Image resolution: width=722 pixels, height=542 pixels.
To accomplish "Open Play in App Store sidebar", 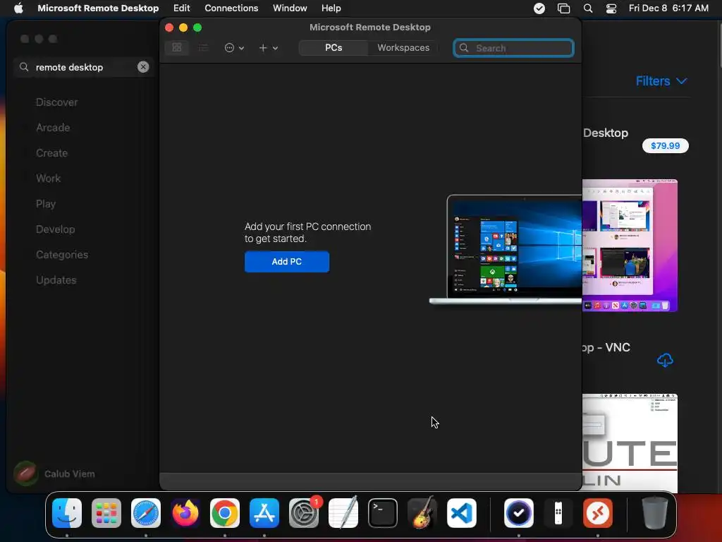I will (x=46, y=204).
